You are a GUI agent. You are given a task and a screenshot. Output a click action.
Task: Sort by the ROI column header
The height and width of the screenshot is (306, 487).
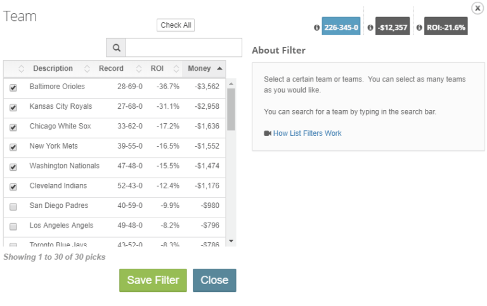point(157,68)
